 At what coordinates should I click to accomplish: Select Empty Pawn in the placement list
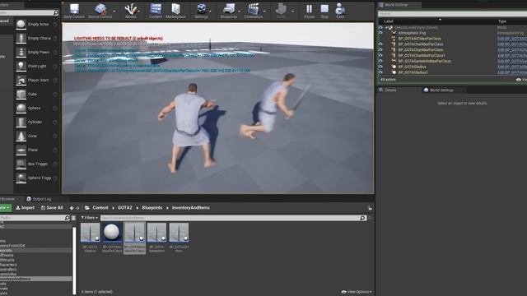36,53
